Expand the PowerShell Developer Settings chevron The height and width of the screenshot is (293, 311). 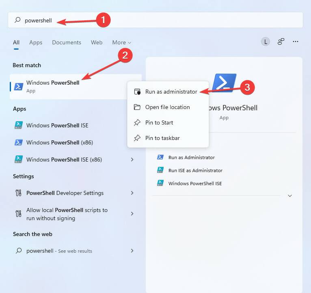click(x=132, y=193)
